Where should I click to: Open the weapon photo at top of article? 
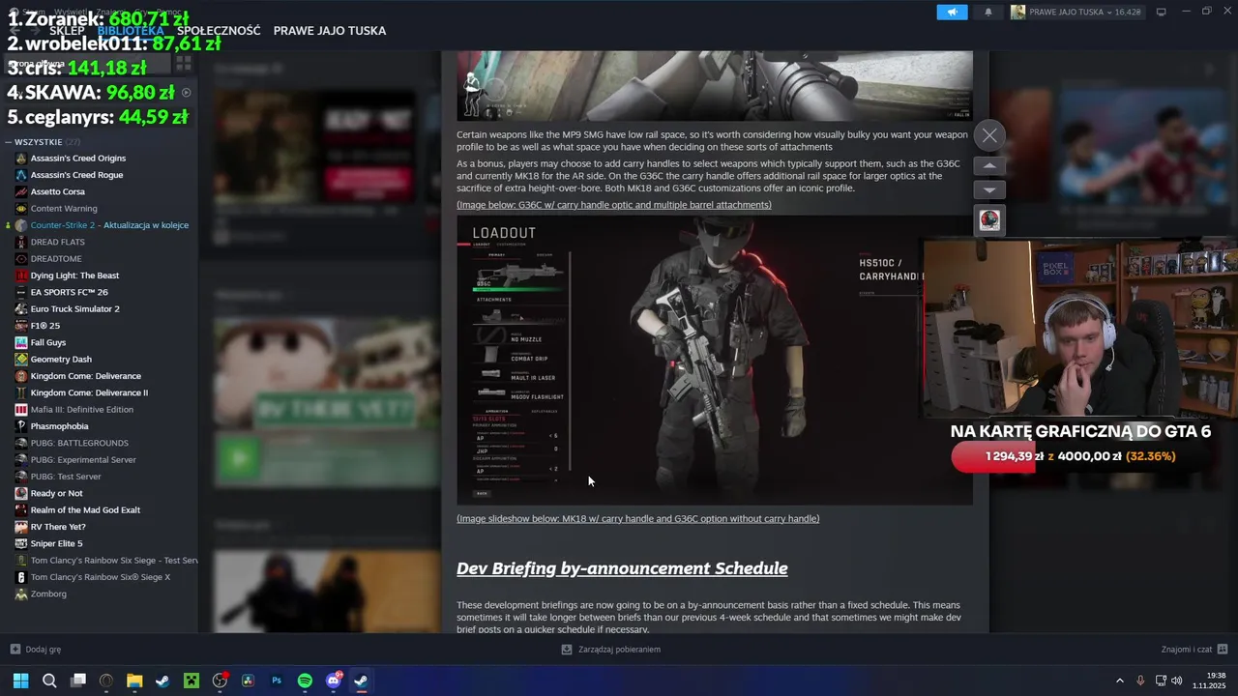click(715, 86)
